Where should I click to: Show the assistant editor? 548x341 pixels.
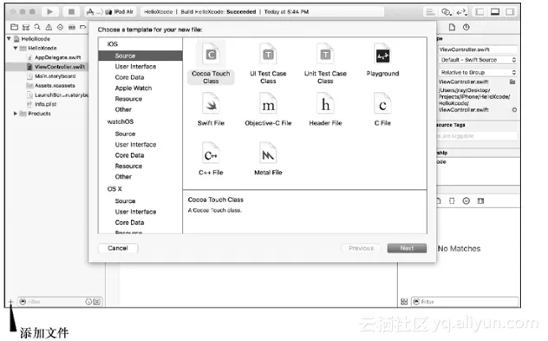pos(446,12)
